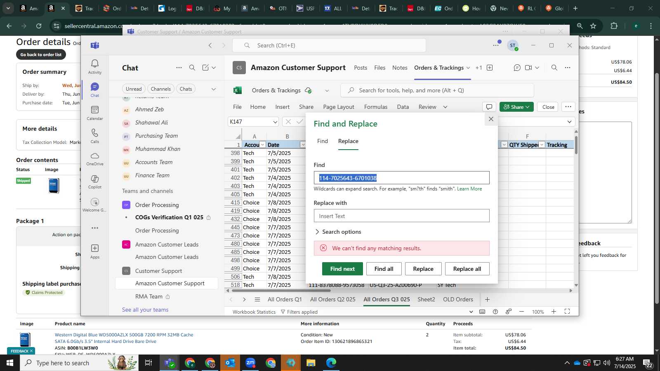Image resolution: width=660 pixels, height=371 pixels.
Task: Filter chats by Unread
Action: pos(134,89)
